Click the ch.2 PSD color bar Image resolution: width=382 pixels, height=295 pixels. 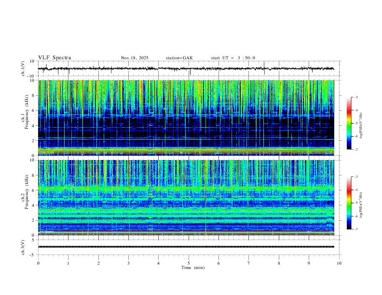point(349,203)
